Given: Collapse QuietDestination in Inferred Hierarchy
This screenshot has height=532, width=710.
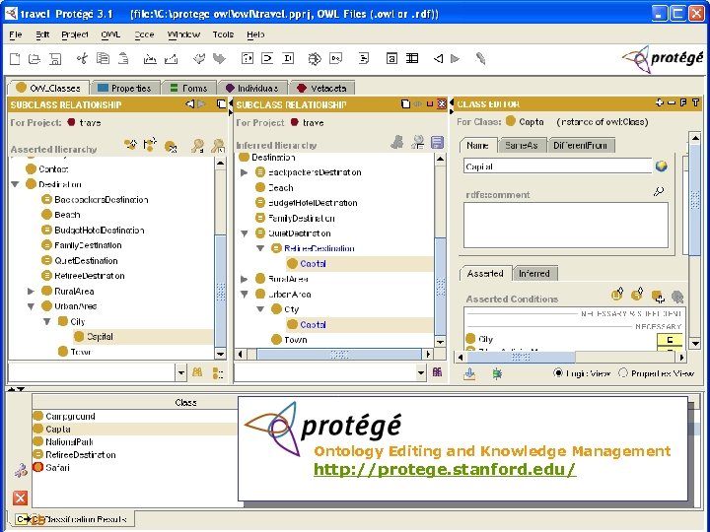Looking at the screenshot, I should (x=245, y=233).
